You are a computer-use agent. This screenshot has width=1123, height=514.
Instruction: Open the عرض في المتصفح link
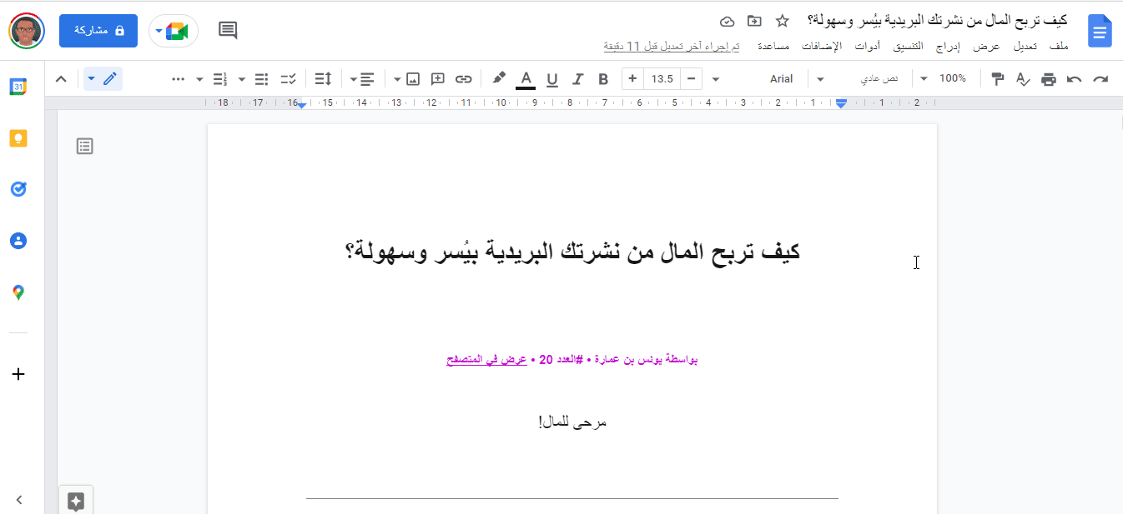[x=487, y=360]
